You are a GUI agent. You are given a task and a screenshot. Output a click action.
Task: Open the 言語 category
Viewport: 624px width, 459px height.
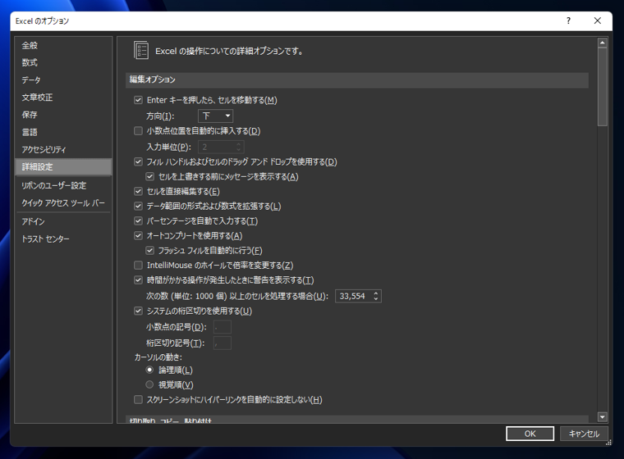click(63, 132)
